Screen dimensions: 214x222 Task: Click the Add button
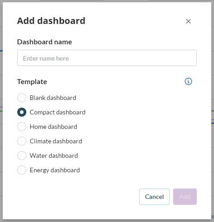[x=185, y=197]
